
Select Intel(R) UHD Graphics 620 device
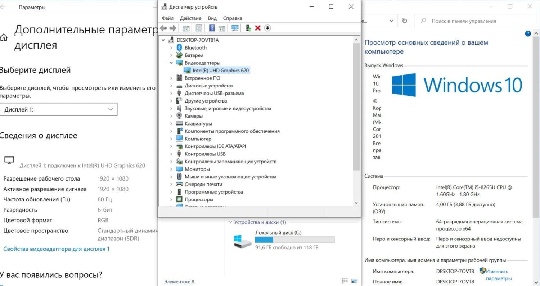click(x=220, y=71)
